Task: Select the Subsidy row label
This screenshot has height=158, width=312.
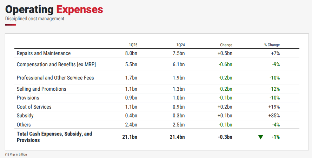Action: [25, 116]
